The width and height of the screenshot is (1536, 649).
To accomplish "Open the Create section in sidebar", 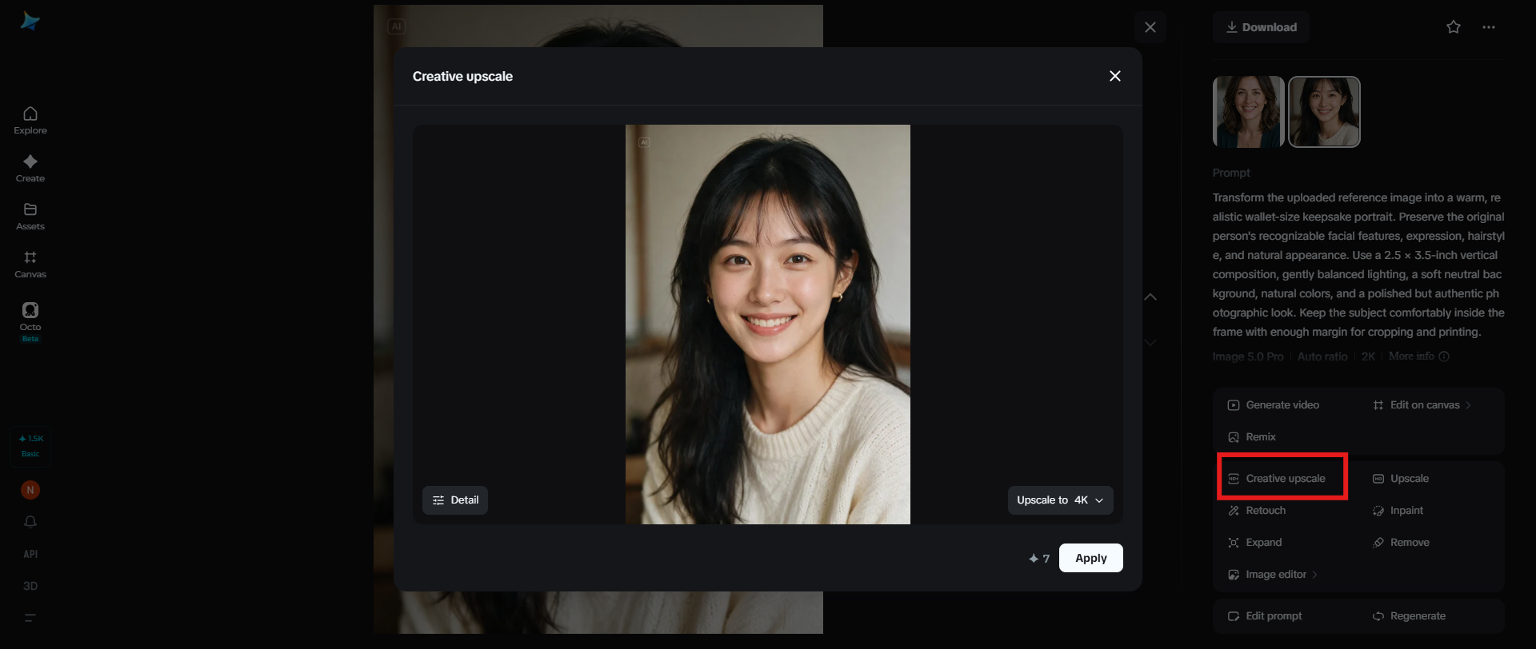I will pyautogui.click(x=30, y=169).
